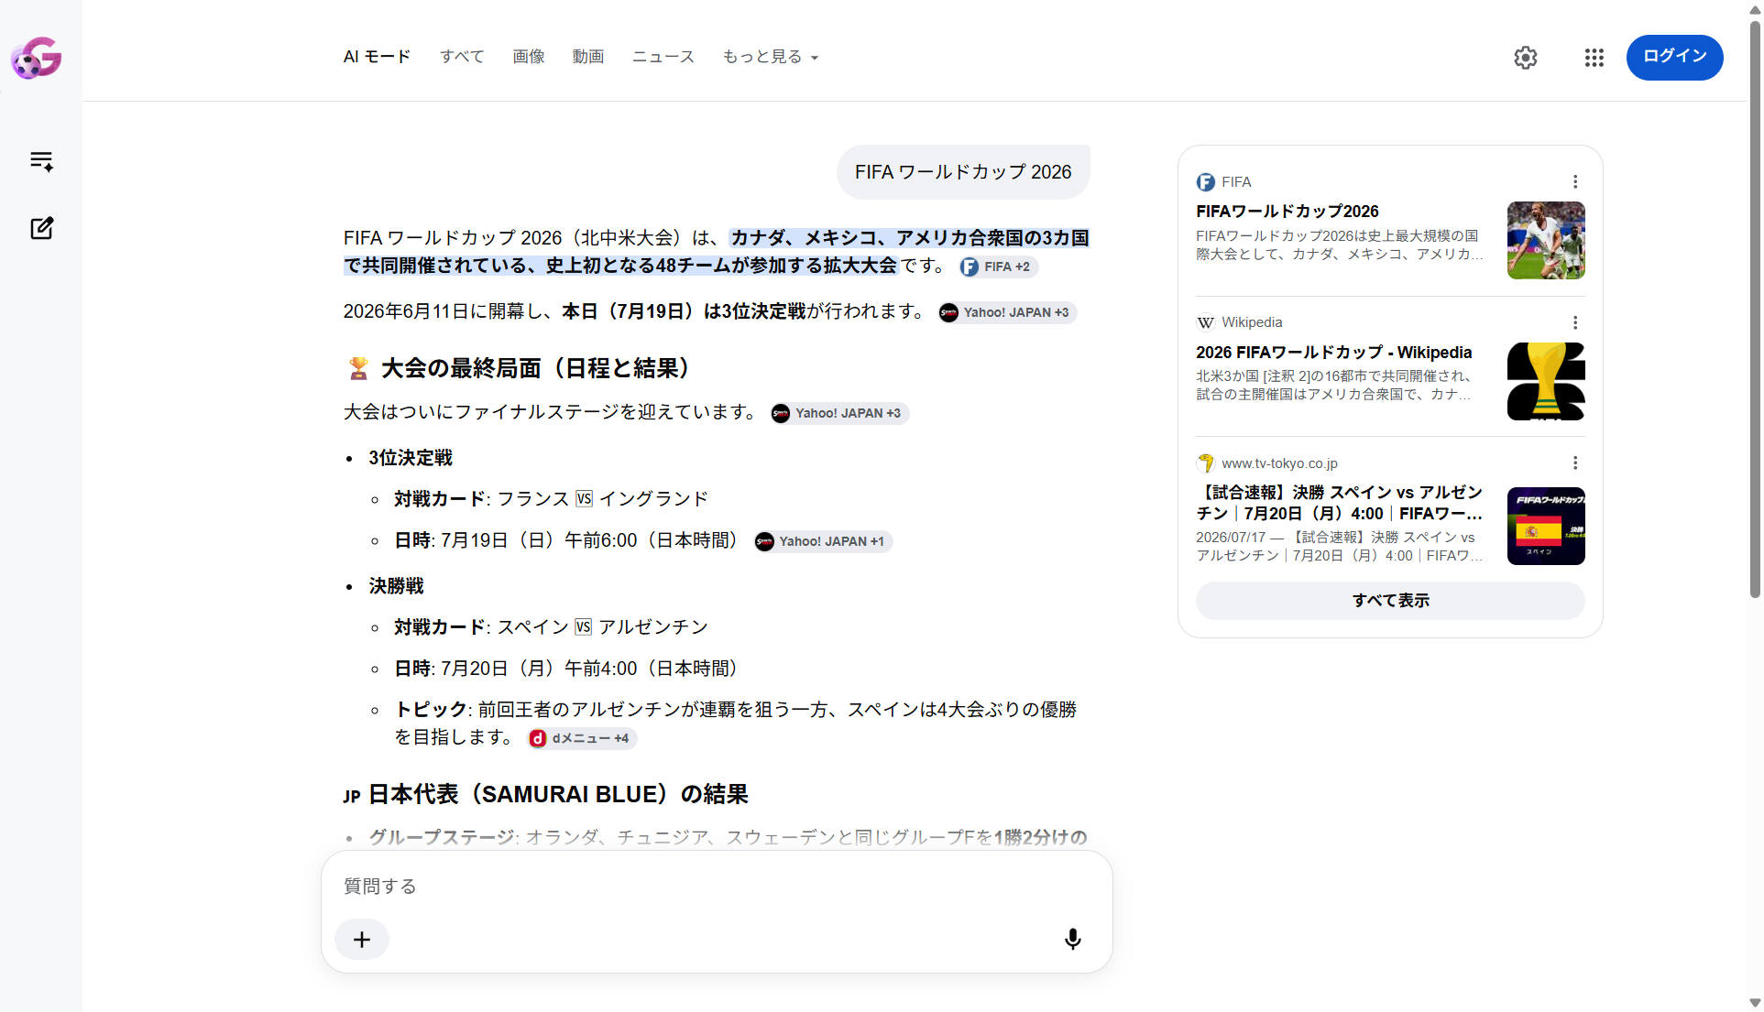Click the page vertical scrollbar
The height and width of the screenshot is (1012, 1764).
click(x=1755, y=311)
